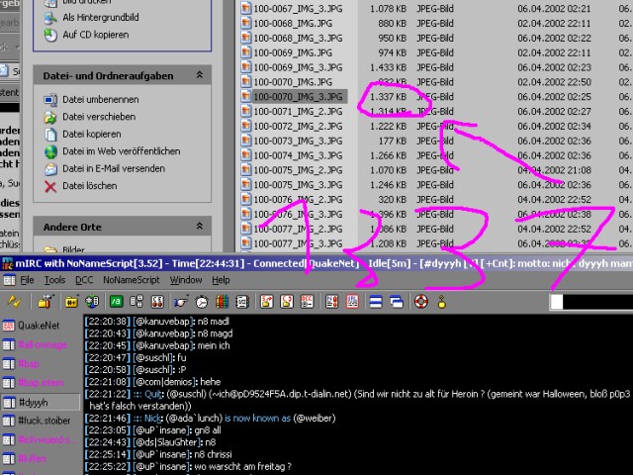Click the Auf CD kopieren icon
This screenshot has height=475, width=633.
(x=51, y=35)
